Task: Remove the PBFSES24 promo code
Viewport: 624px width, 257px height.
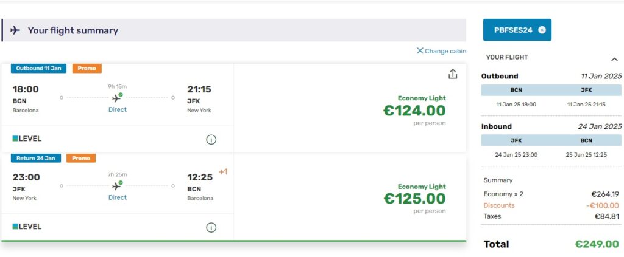Action: (x=542, y=30)
